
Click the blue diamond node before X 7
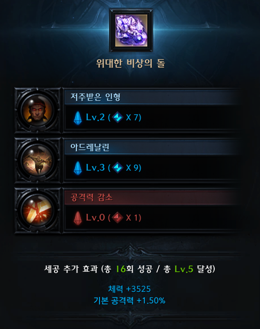(117, 117)
